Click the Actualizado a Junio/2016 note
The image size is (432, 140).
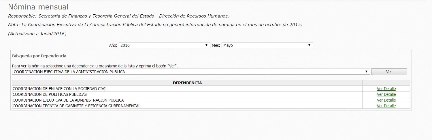coord(37,34)
